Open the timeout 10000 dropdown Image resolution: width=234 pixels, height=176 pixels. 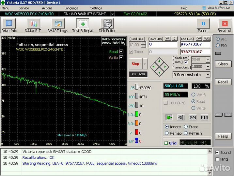pos(208,66)
